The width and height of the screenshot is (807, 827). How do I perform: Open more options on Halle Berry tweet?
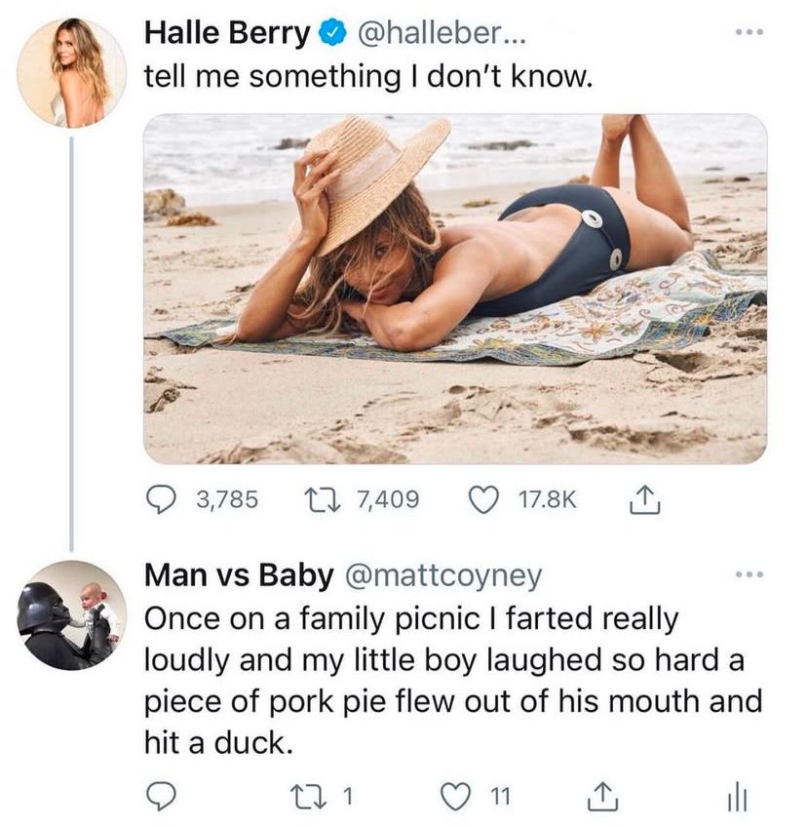[746, 33]
